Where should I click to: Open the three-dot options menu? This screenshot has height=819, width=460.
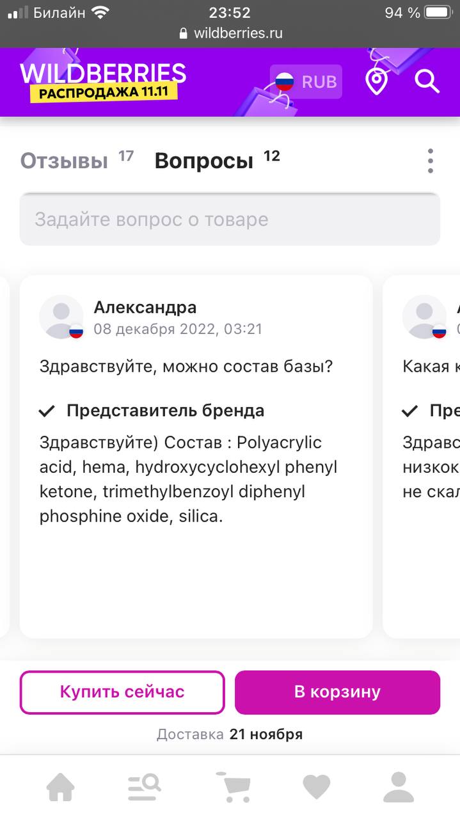coord(431,161)
